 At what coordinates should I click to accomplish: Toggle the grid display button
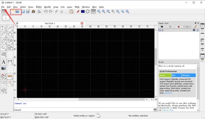coord(93,12)
